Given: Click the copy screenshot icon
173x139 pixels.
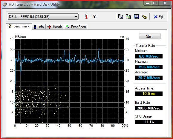Looking at the screenshot, I should click(128, 17).
